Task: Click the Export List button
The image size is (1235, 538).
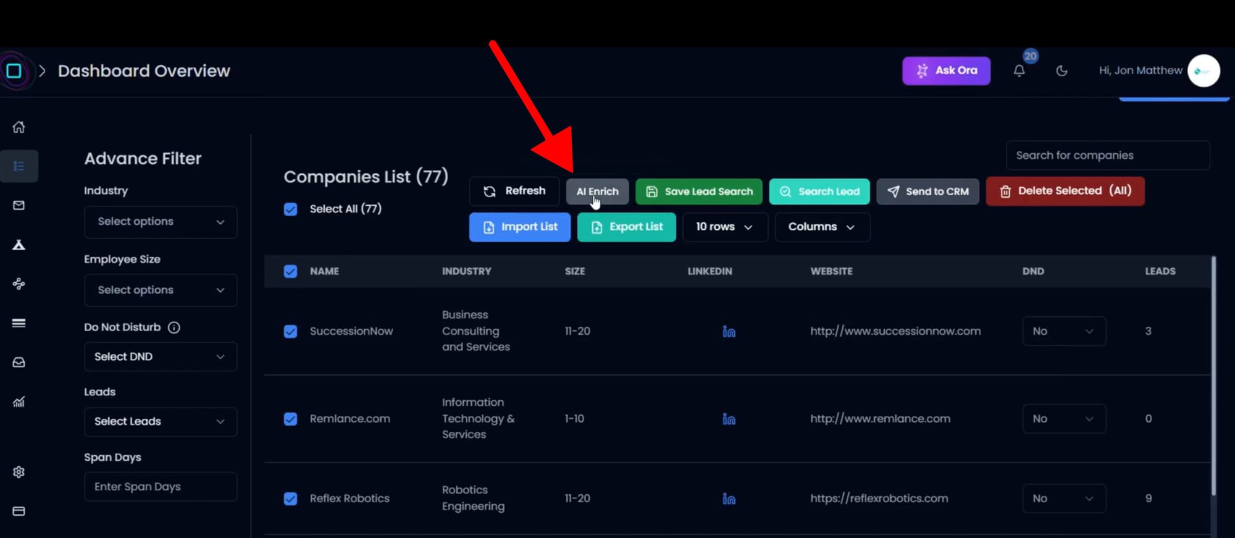Action: (626, 227)
